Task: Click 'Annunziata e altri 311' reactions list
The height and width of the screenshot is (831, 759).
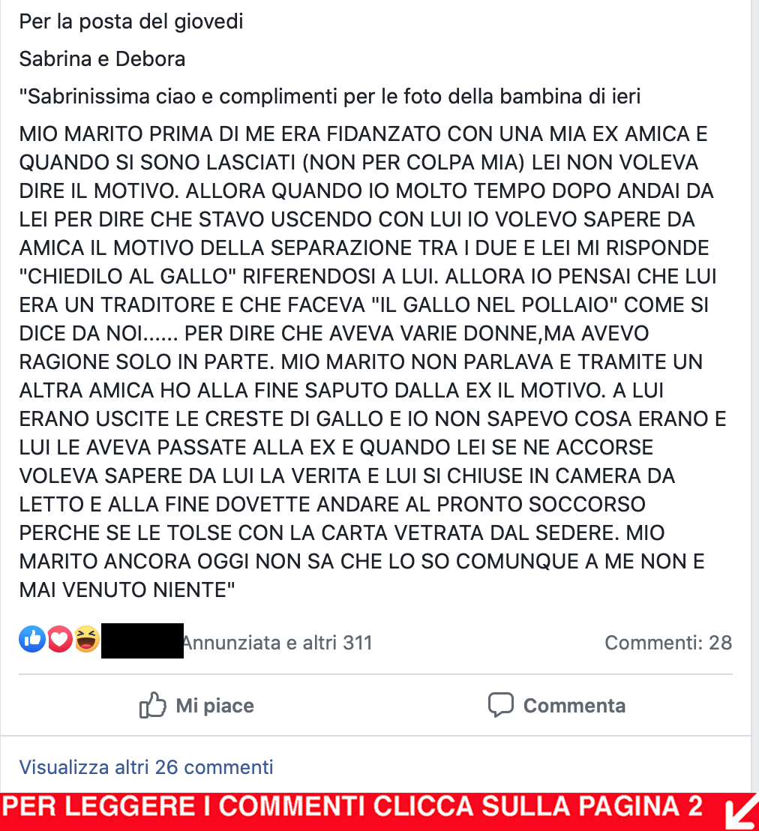Action: coord(277,642)
